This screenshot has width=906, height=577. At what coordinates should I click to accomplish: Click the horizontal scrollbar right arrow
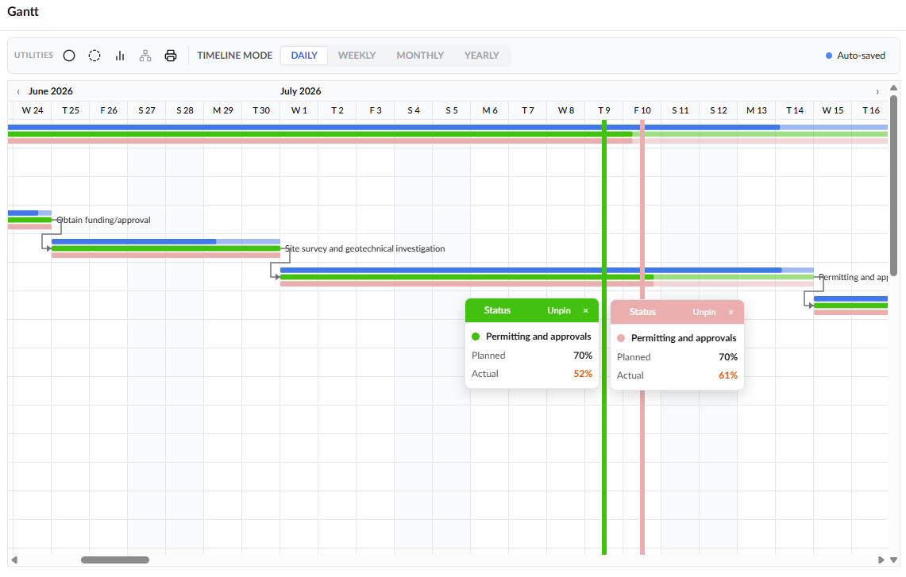click(x=881, y=560)
